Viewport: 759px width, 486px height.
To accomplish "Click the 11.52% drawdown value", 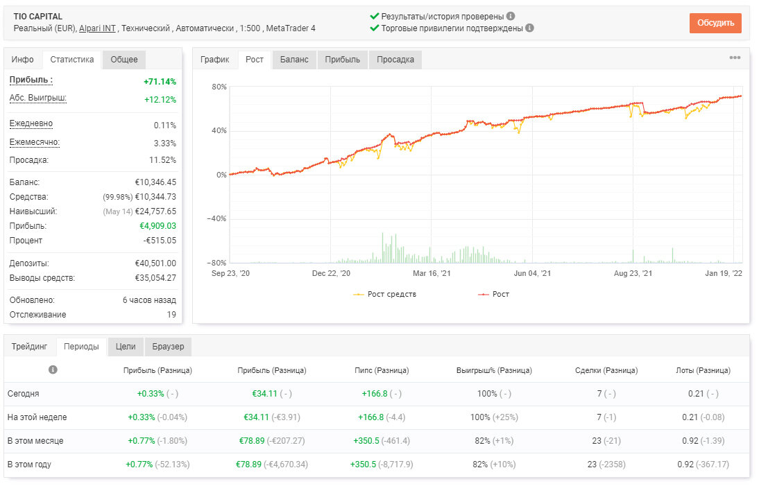I will pyautogui.click(x=162, y=160).
